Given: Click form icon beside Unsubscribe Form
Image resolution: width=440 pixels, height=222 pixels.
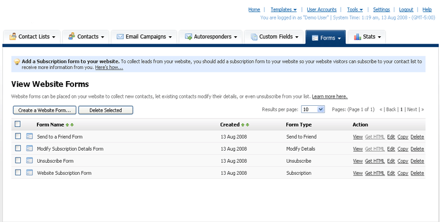Looking at the screenshot, I should point(29,160).
